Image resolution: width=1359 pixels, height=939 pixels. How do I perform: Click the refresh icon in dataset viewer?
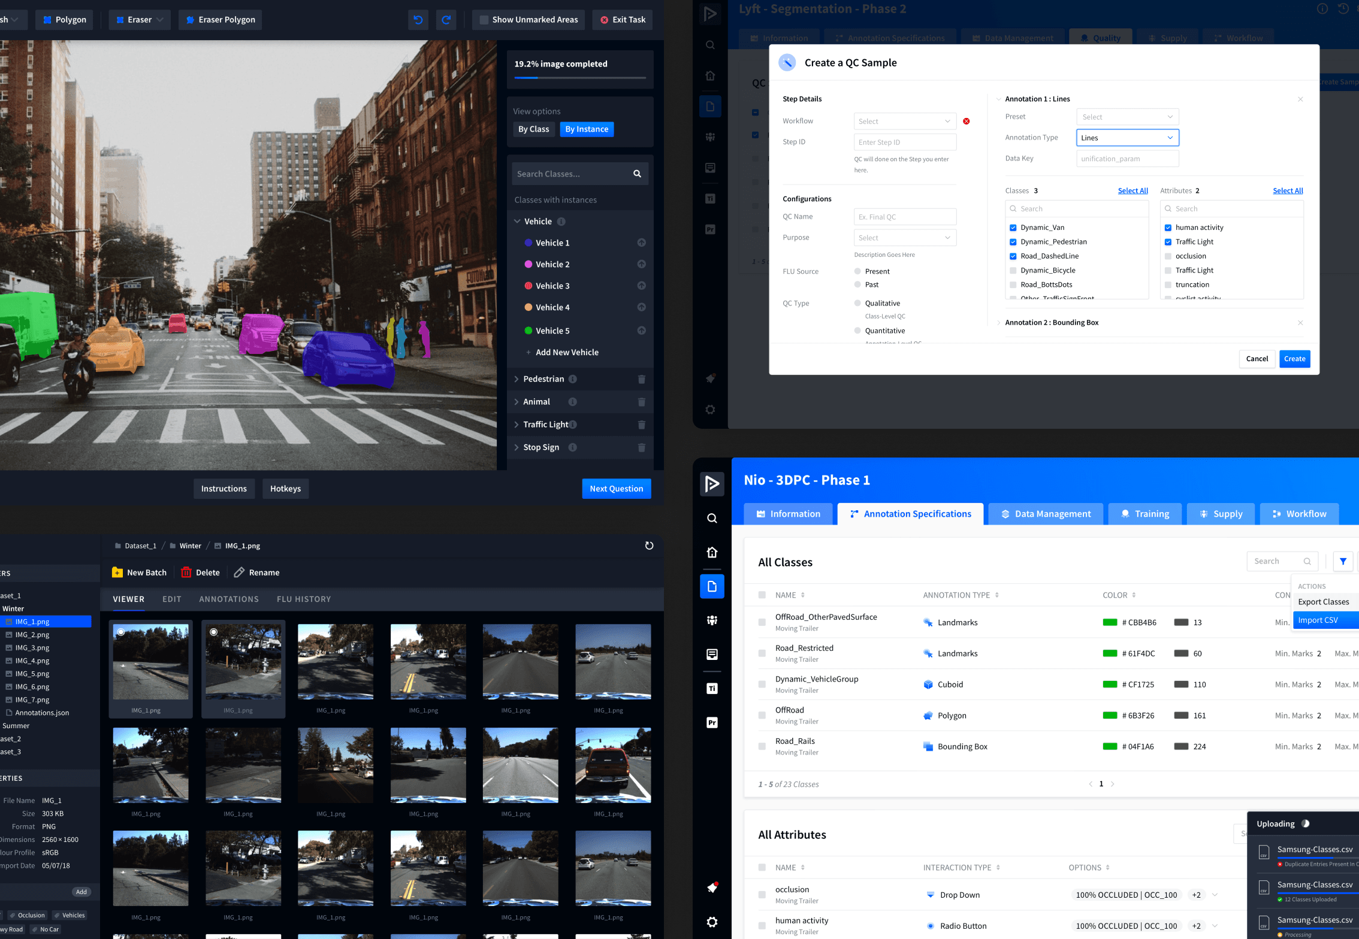[649, 546]
